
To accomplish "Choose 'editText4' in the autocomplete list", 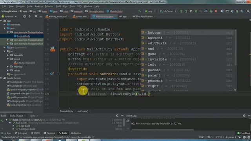I will [187, 43].
